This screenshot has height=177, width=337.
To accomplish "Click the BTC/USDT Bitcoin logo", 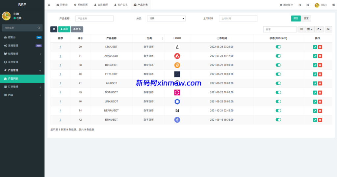I will click(177, 65).
